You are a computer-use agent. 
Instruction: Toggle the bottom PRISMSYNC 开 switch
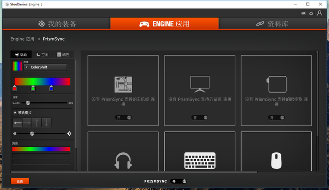[x=178, y=181]
